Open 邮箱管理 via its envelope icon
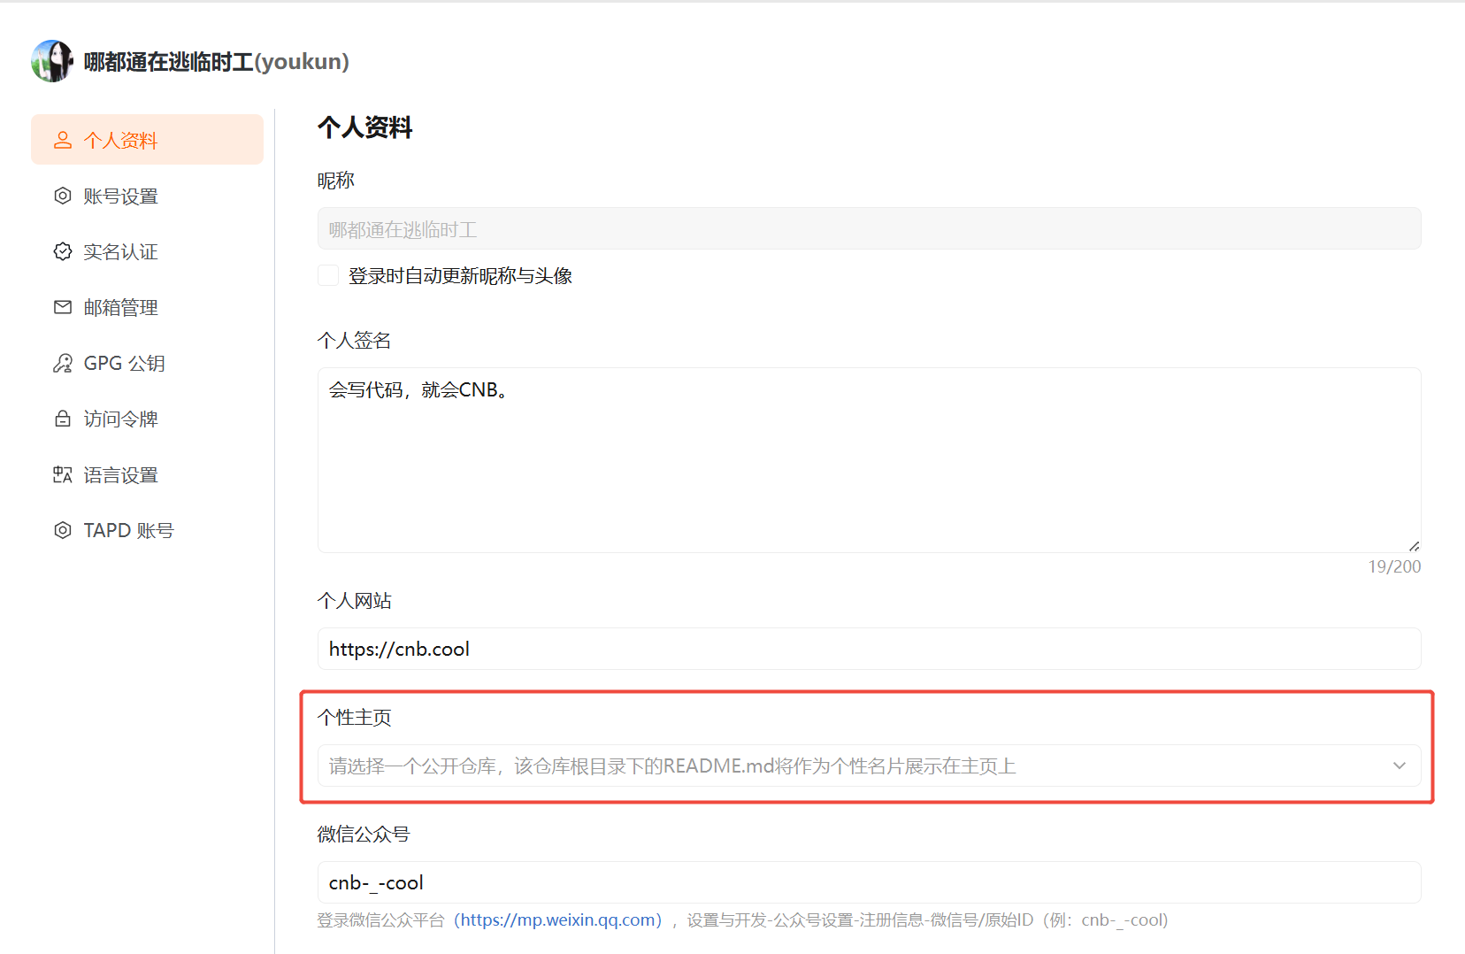Image resolution: width=1465 pixels, height=954 pixels. (x=62, y=307)
